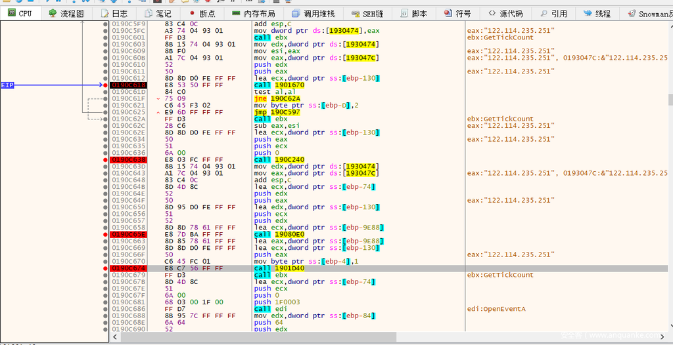The width and height of the screenshot is (673, 345).
Task: Click the 调用堆栈 call stack icon
Action: (296, 13)
